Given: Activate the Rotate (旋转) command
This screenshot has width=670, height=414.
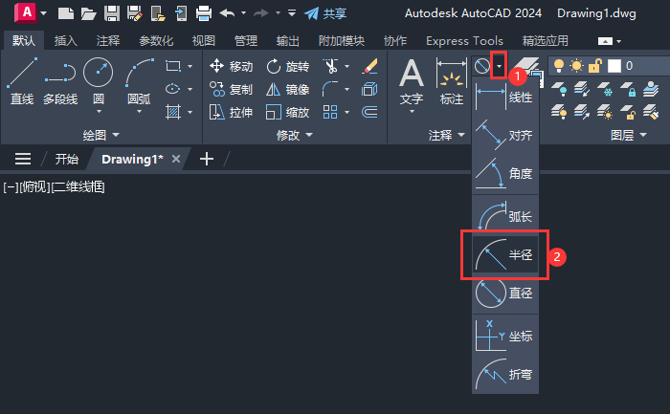Looking at the screenshot, I should point(287,66).
